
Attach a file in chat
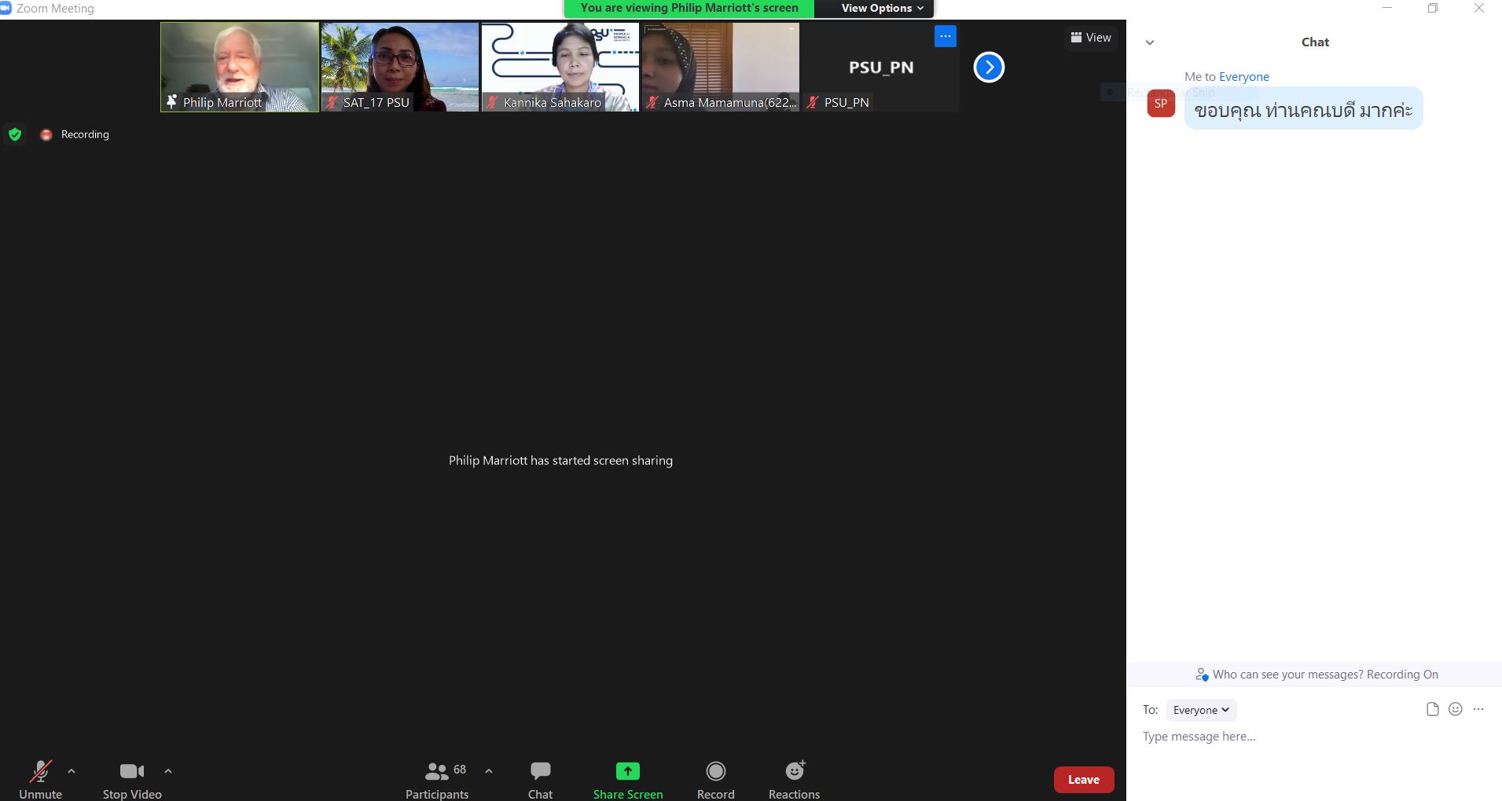pos(1432,709)
